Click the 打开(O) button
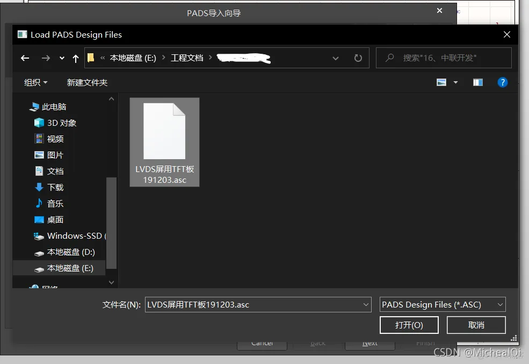 [409, 325]
